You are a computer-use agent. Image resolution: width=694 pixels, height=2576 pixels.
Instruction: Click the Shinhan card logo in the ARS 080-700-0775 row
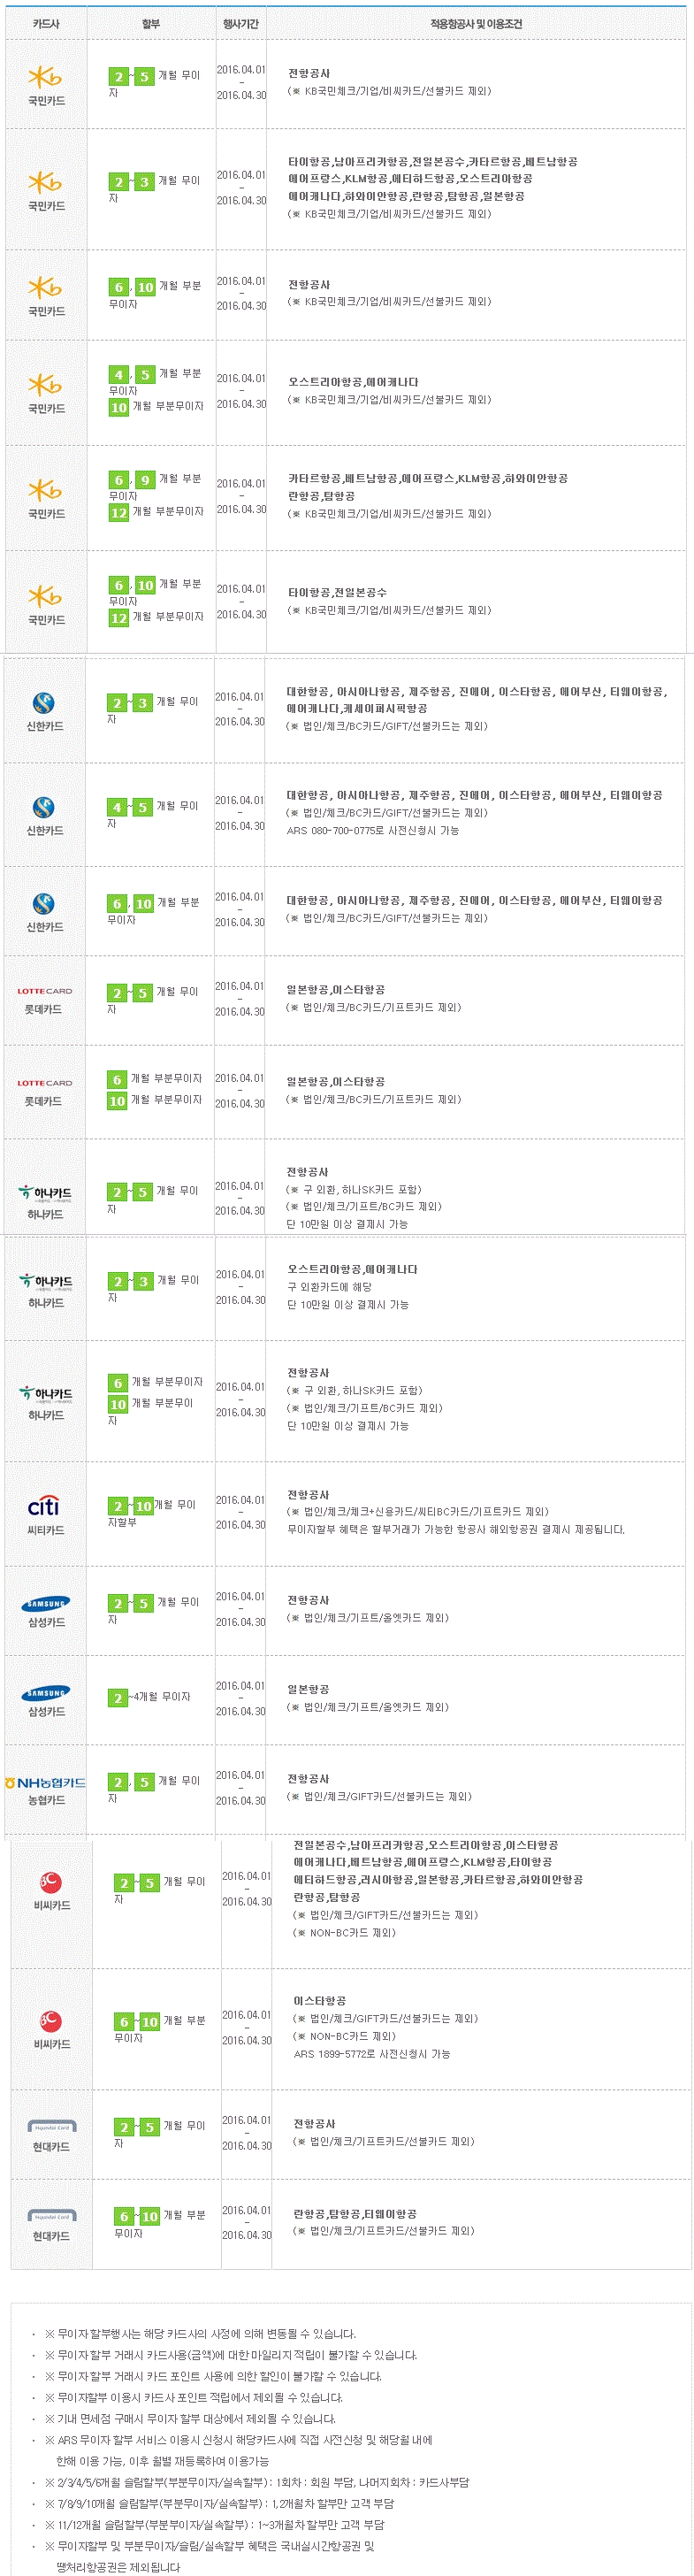tap(43, 807)
